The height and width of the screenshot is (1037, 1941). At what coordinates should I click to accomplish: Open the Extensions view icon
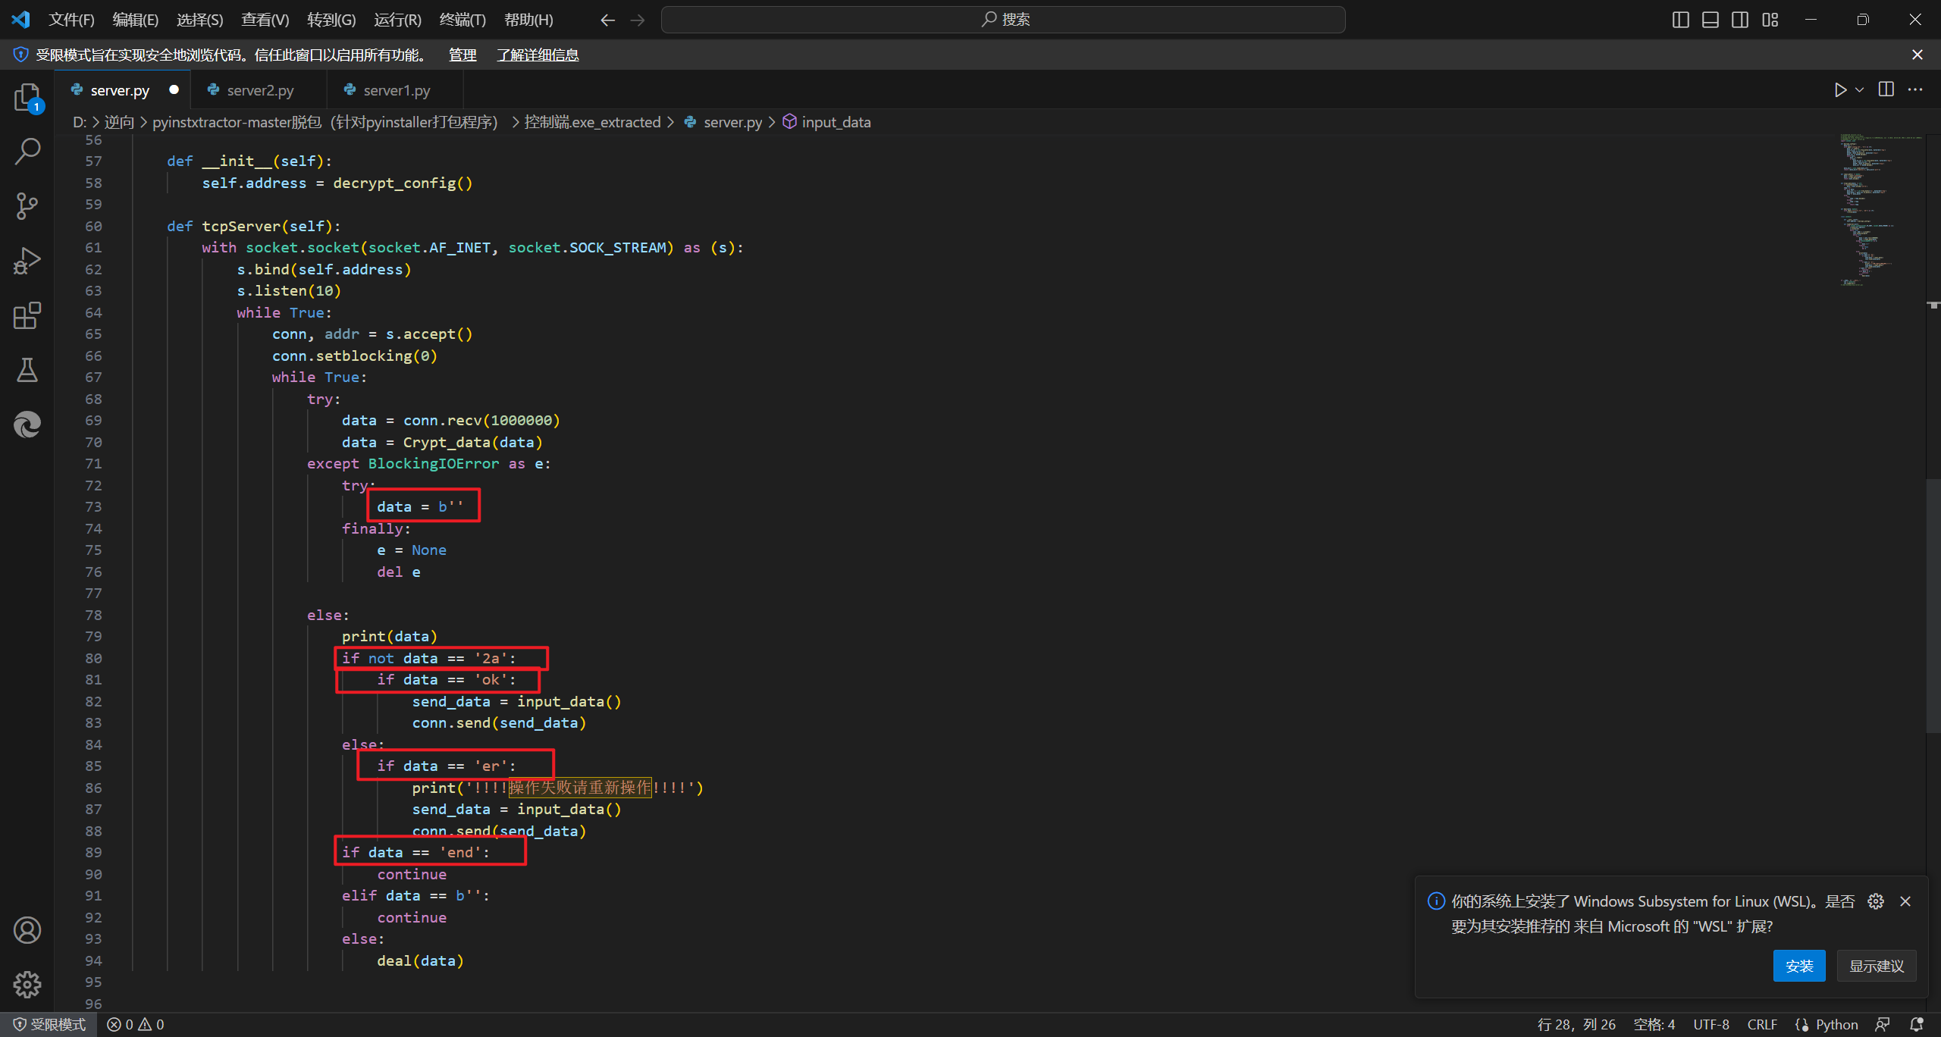coord(27,315)
